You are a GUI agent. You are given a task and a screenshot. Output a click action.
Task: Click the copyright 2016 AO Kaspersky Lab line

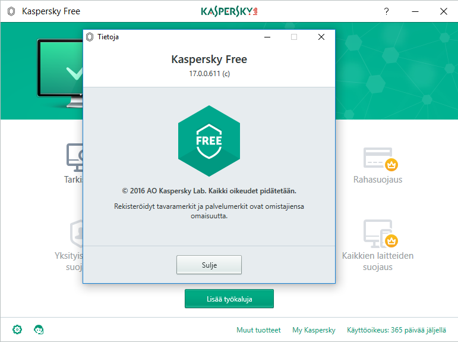tap(209, 191)
